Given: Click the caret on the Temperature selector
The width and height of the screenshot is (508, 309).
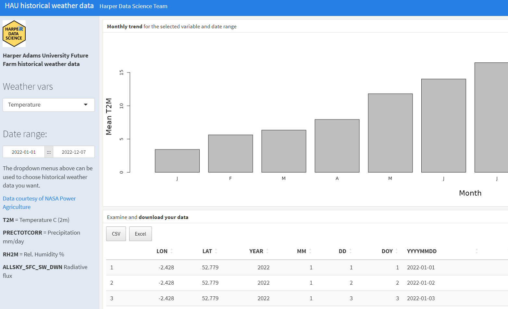Looking at the screenshot, I should (x=86, y=105).
